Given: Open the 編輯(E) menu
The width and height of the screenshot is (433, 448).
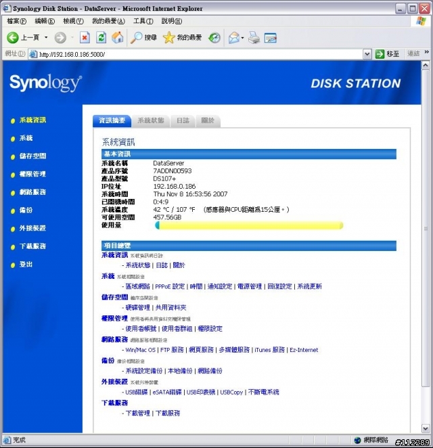Looking at the screenshot, I should pyautogui.click(x=45, y=21).
